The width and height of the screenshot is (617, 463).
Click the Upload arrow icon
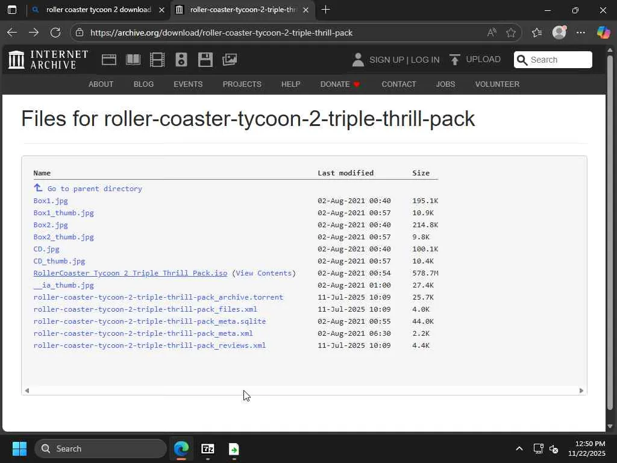pos(454,60)
